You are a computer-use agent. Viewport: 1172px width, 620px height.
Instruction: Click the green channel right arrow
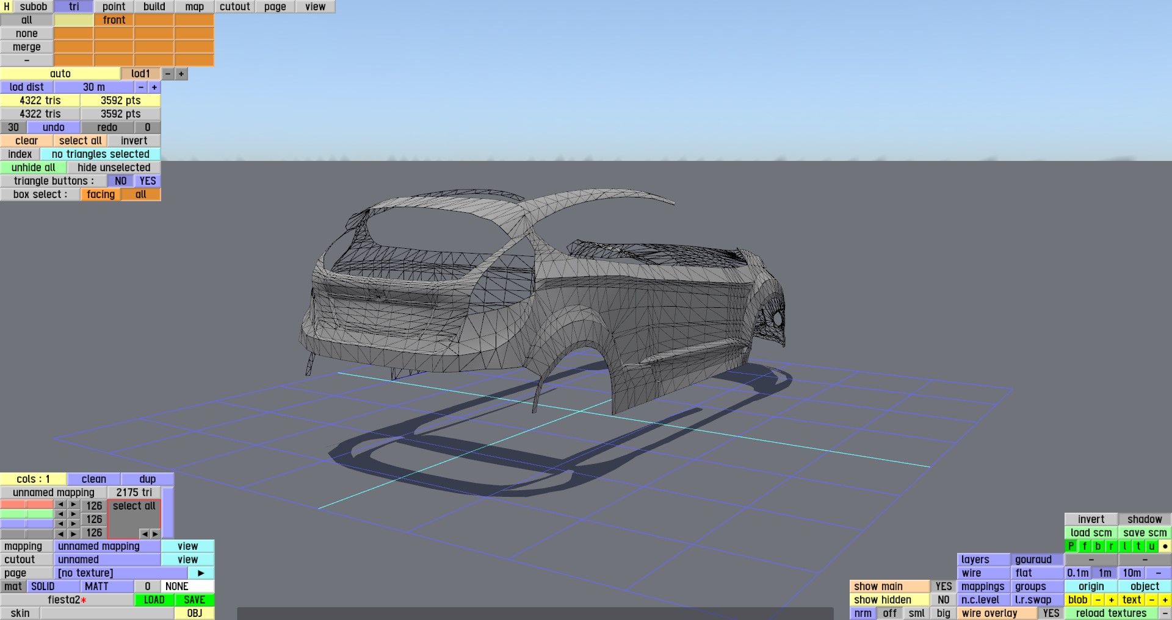pos(74,514)
